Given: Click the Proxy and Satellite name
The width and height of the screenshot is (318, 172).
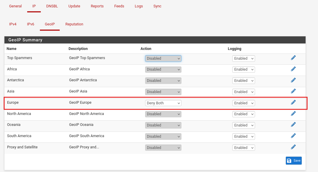Looking at the screenshot, I should tap(22, 147).
